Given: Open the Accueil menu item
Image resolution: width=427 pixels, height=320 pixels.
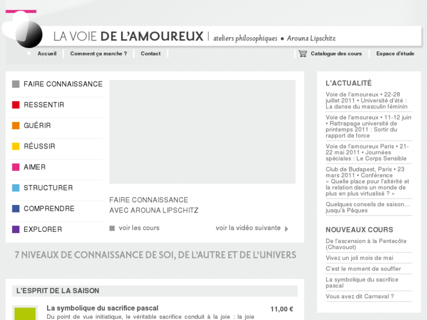Looking at the screenshot, I should (47, 53).
